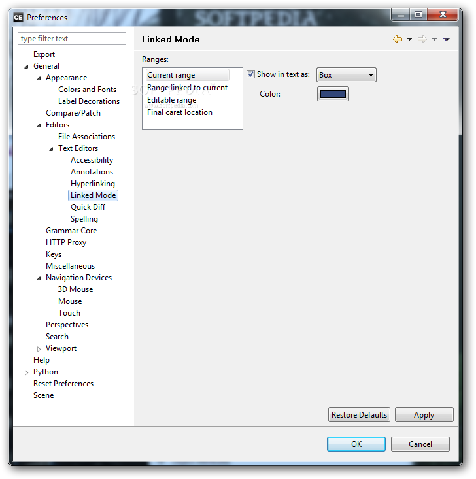Open Compare/Patch preferences
The height and width of the screenshot is (479, 476).
point(73,113)
